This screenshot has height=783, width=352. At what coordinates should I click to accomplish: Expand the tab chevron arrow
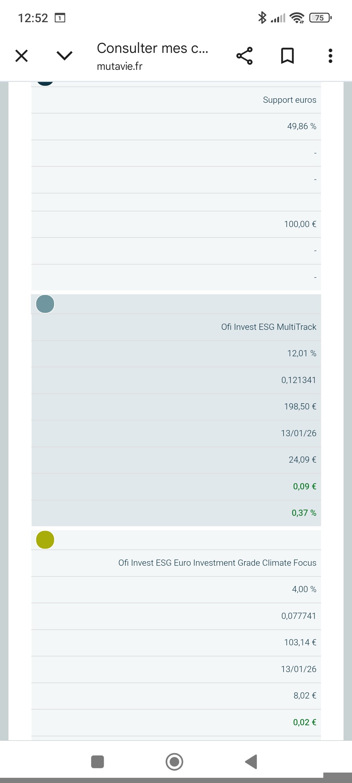click(64, 56)
